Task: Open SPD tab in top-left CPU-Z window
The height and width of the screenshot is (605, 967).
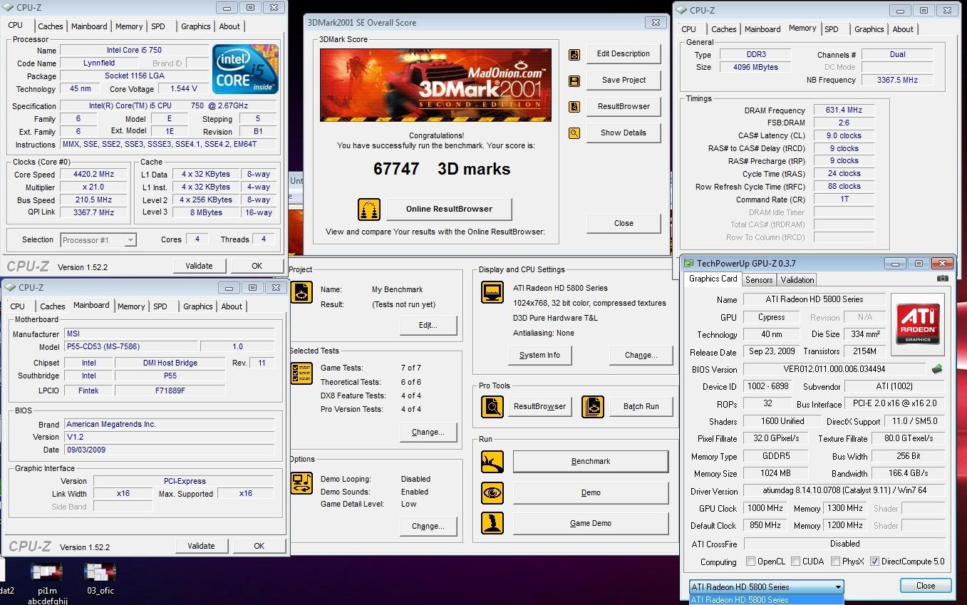Action: 158,26
